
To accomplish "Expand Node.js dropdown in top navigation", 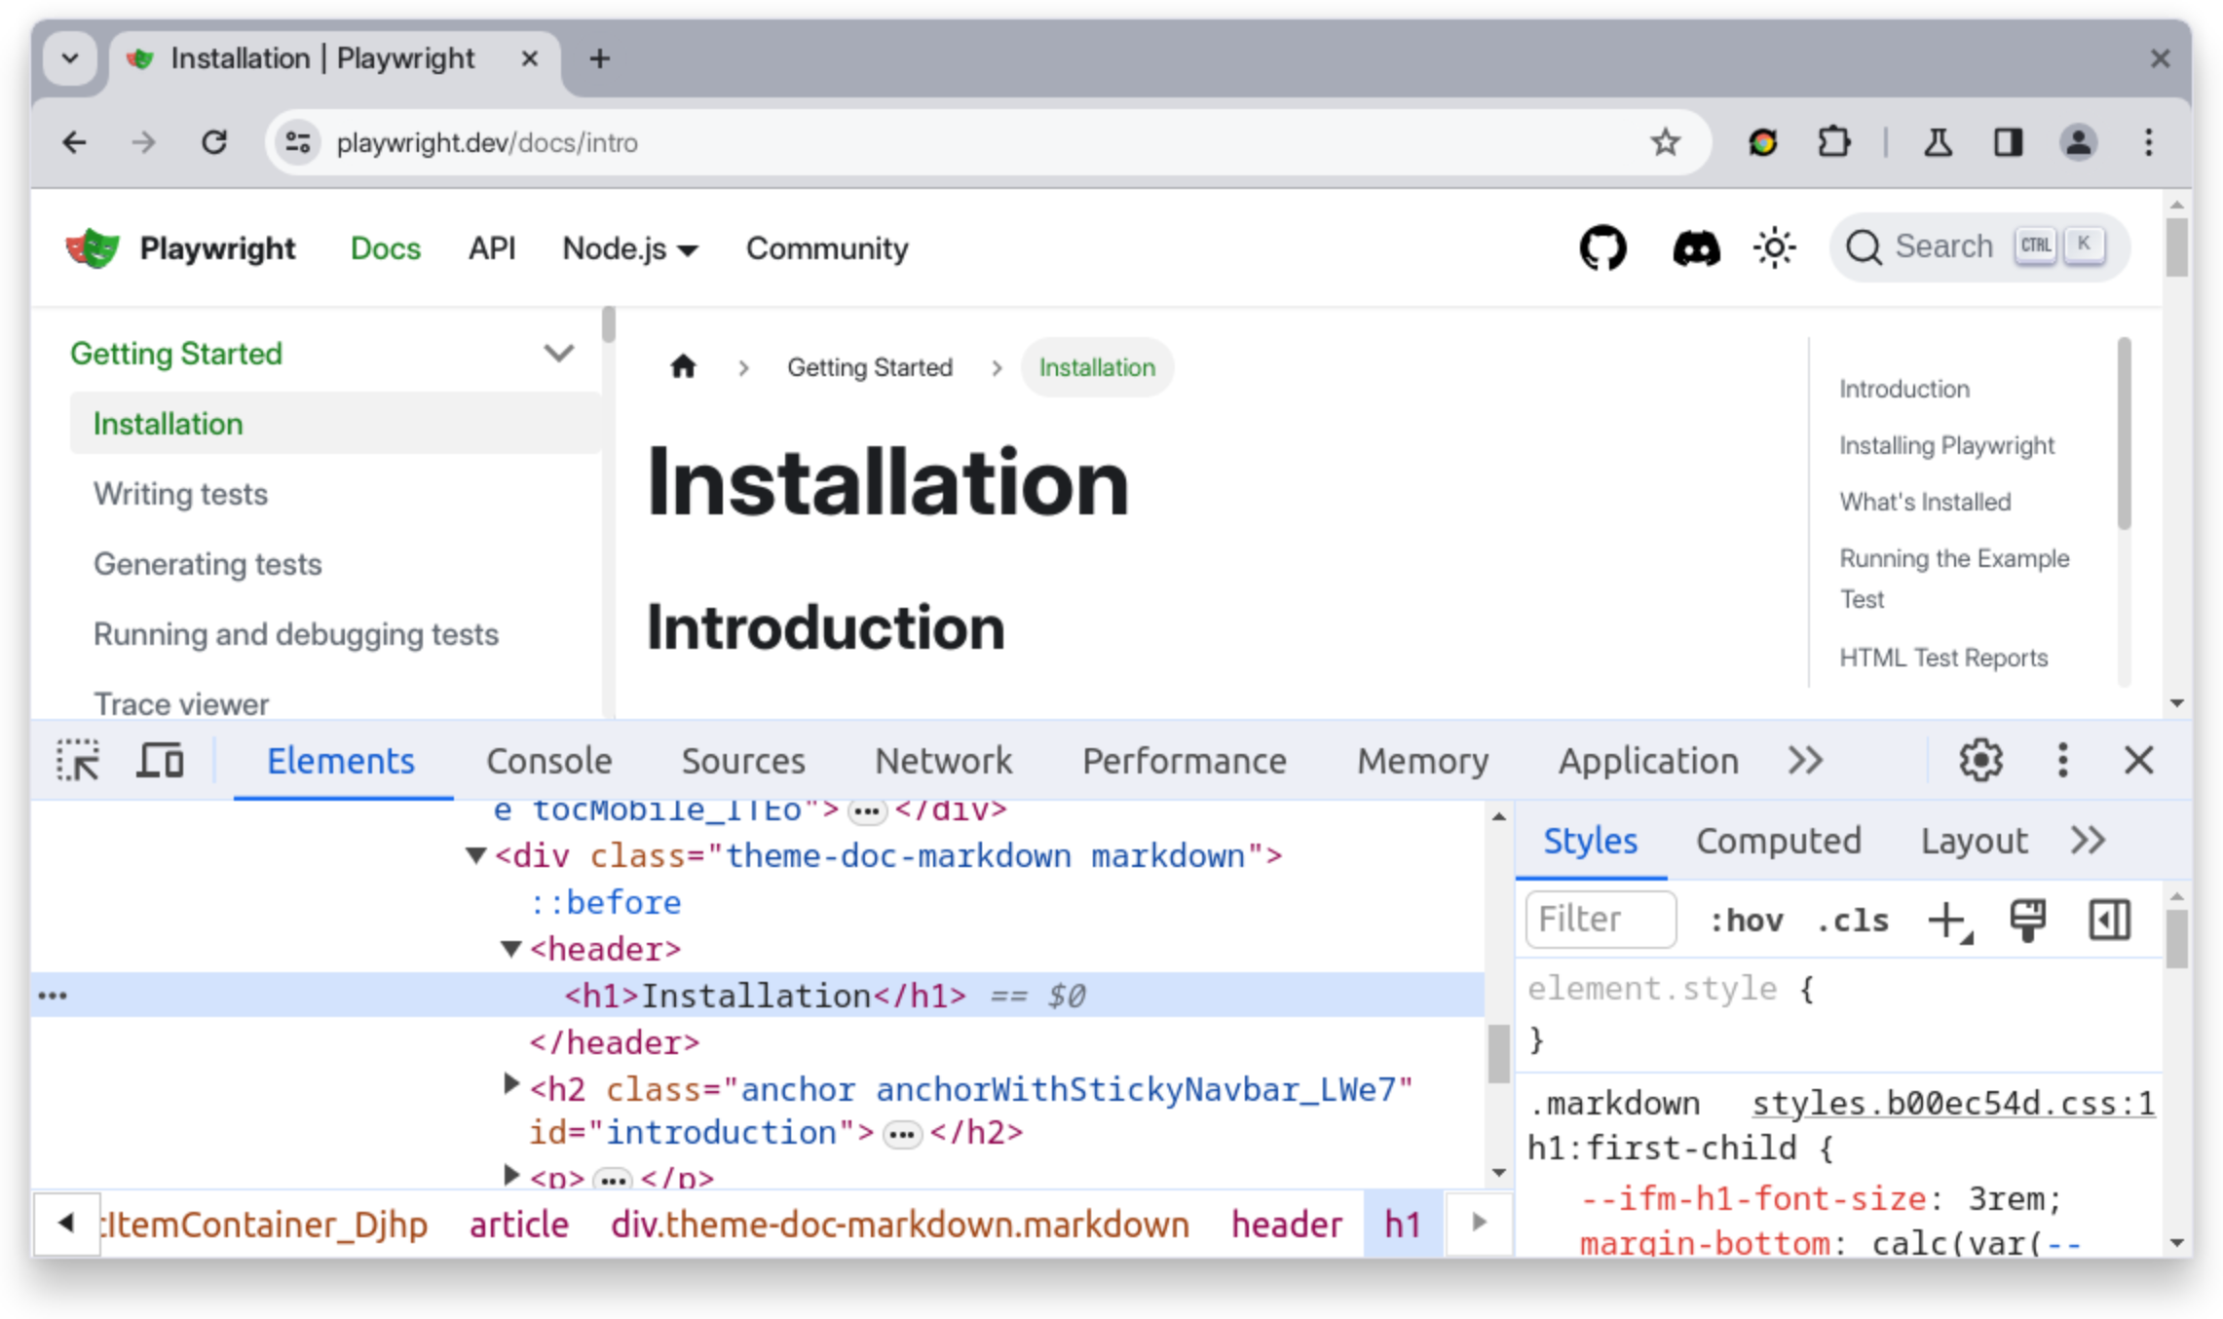I will point(628,248).
